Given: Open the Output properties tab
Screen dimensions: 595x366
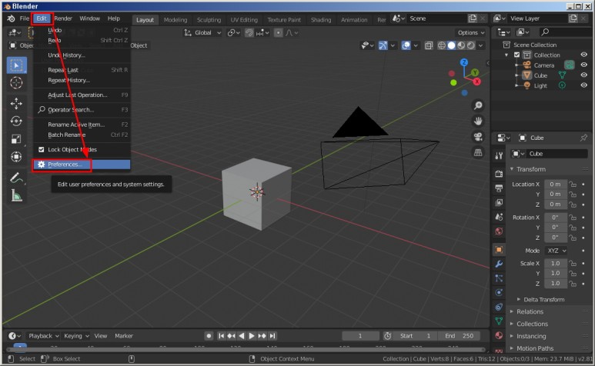Looking at the screenshot, I should point(499,188).
